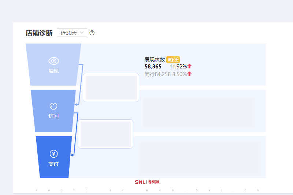The image size is (293, 195).
Task: Click the 同行84,258 peer comparison text
Action: 157,74
